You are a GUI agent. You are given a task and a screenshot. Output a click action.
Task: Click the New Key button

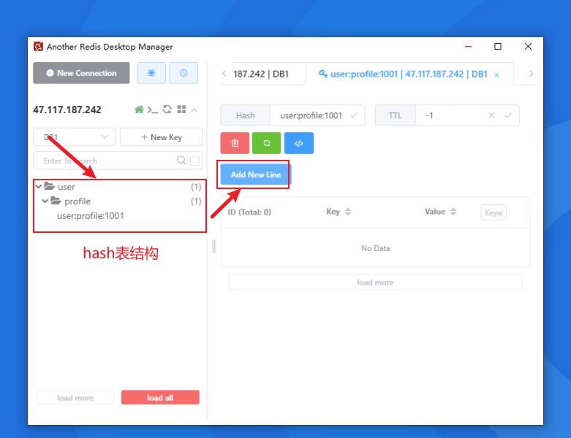pyautogui.click(x=162, y=137)
